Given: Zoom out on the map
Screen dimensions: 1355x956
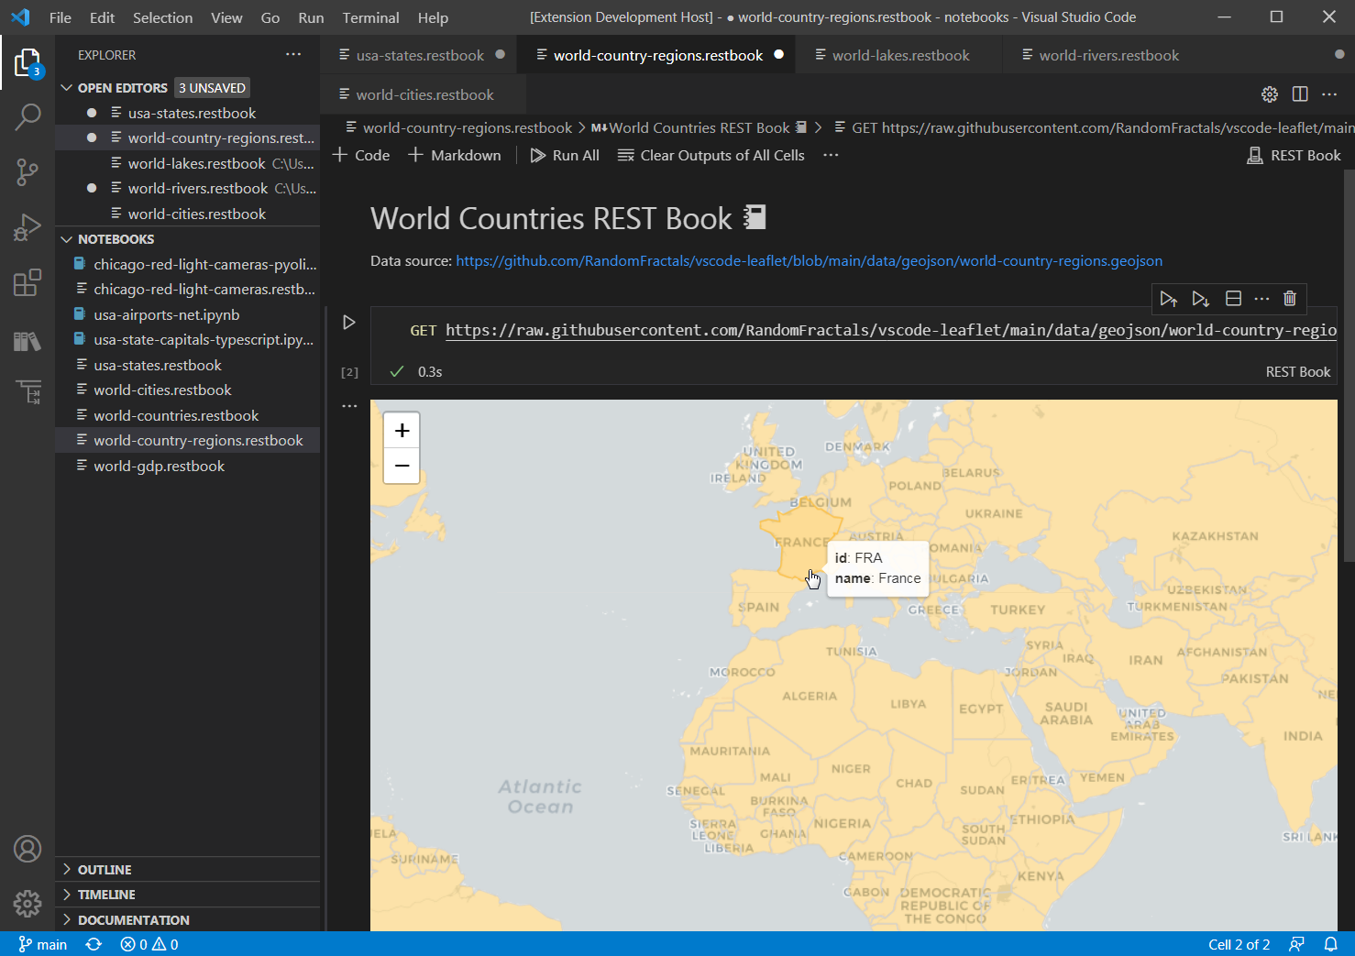Looking at the screenshot, I should (402, 466).
